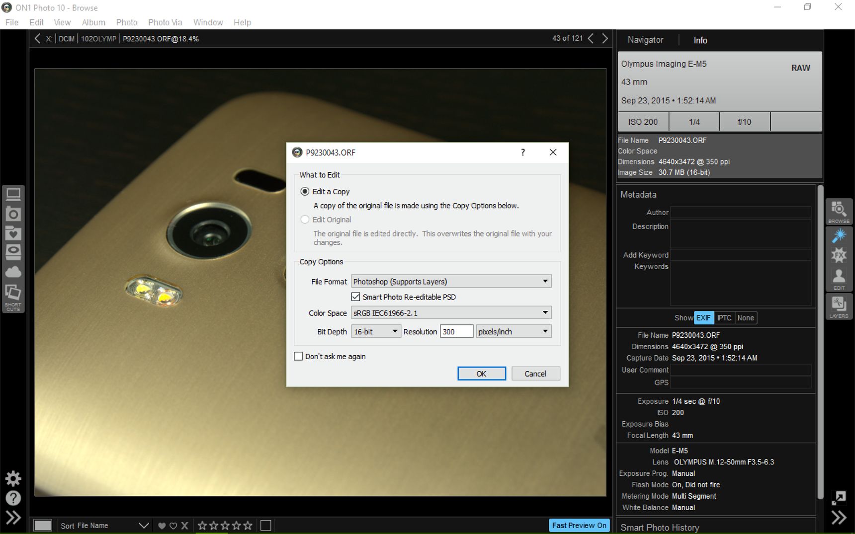Viewport: 855px width, 534px height.
Task: Click Cancel in the dialog
Action: click(x=535, y=374)
